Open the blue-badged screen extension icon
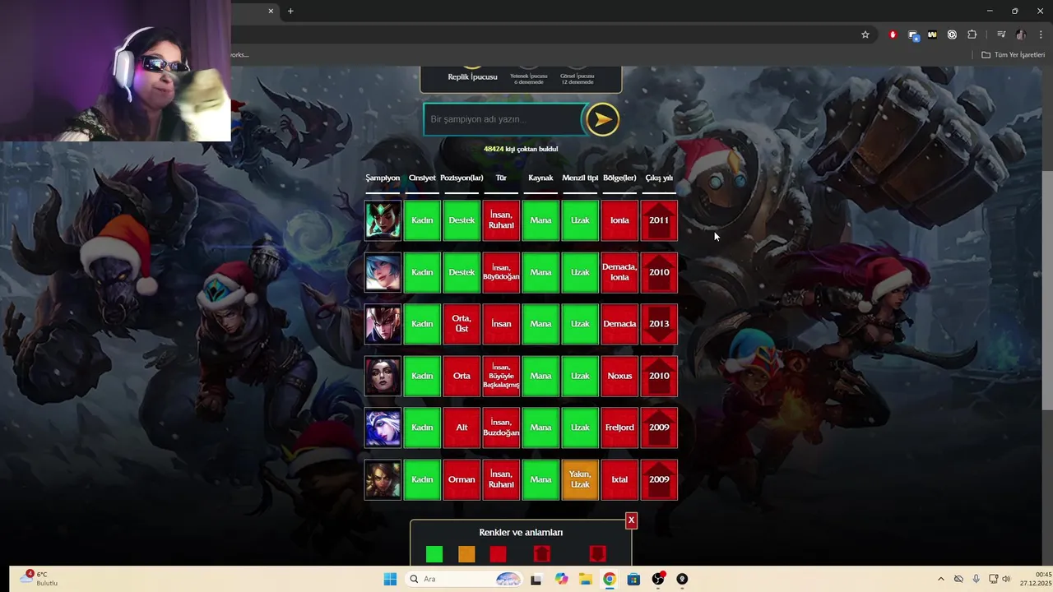 click(x=912, y=35)
